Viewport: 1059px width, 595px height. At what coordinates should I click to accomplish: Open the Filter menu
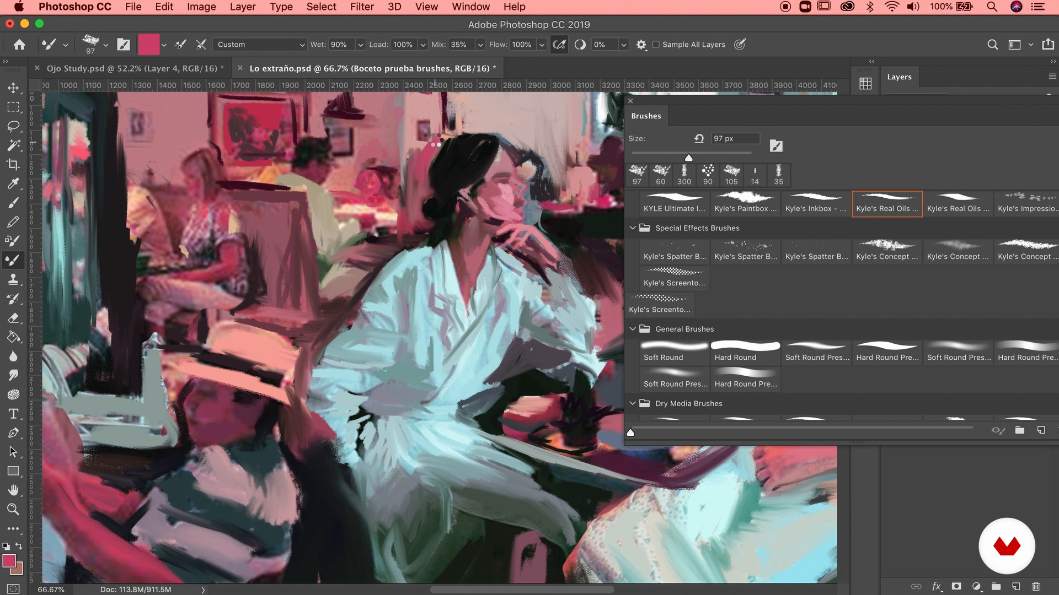click(x=362, y=7)
